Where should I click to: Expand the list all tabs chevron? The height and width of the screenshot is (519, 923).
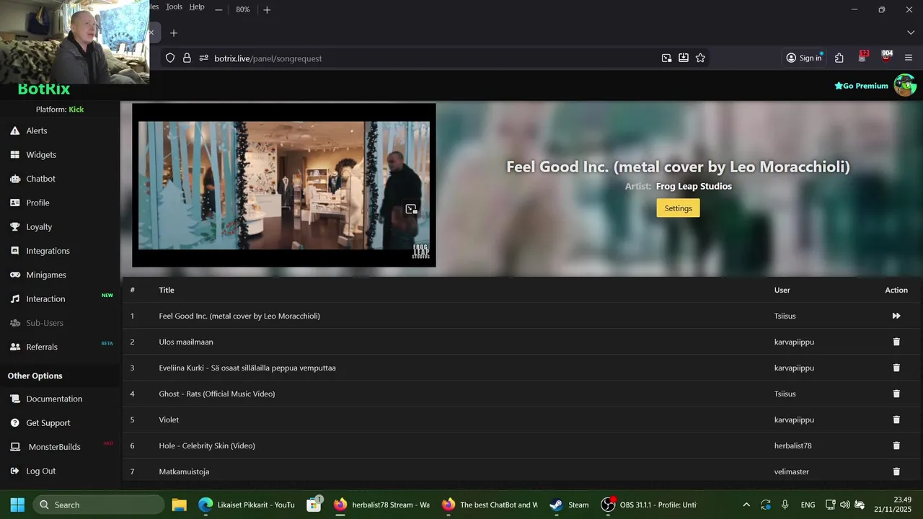click(x=911, y=32)
